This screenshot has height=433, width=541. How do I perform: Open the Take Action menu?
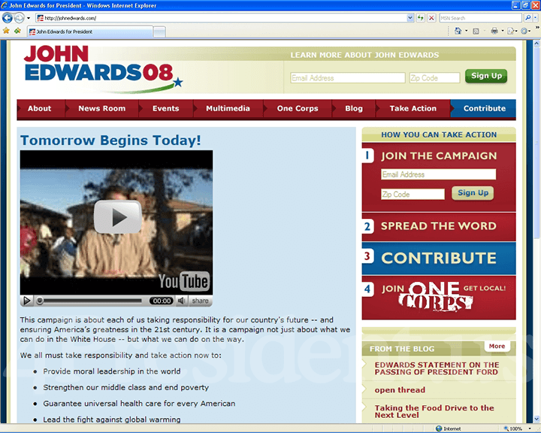pos(413,108)
